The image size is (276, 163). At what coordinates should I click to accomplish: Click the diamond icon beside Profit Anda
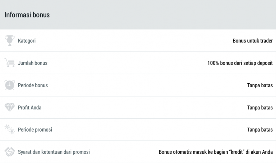pos(9,107)
